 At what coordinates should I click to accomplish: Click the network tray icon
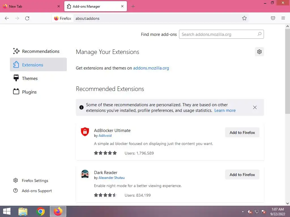coord(257,212)
